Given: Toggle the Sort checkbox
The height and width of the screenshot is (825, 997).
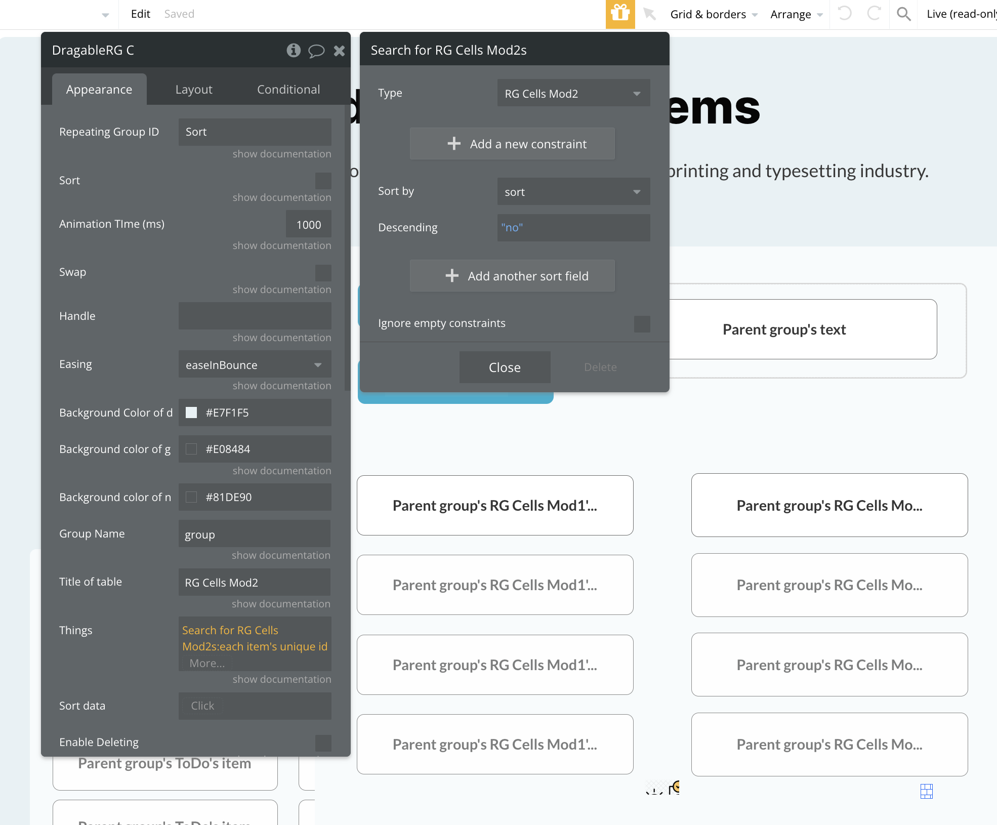Looking at the screenshot, I should [323, 181].
